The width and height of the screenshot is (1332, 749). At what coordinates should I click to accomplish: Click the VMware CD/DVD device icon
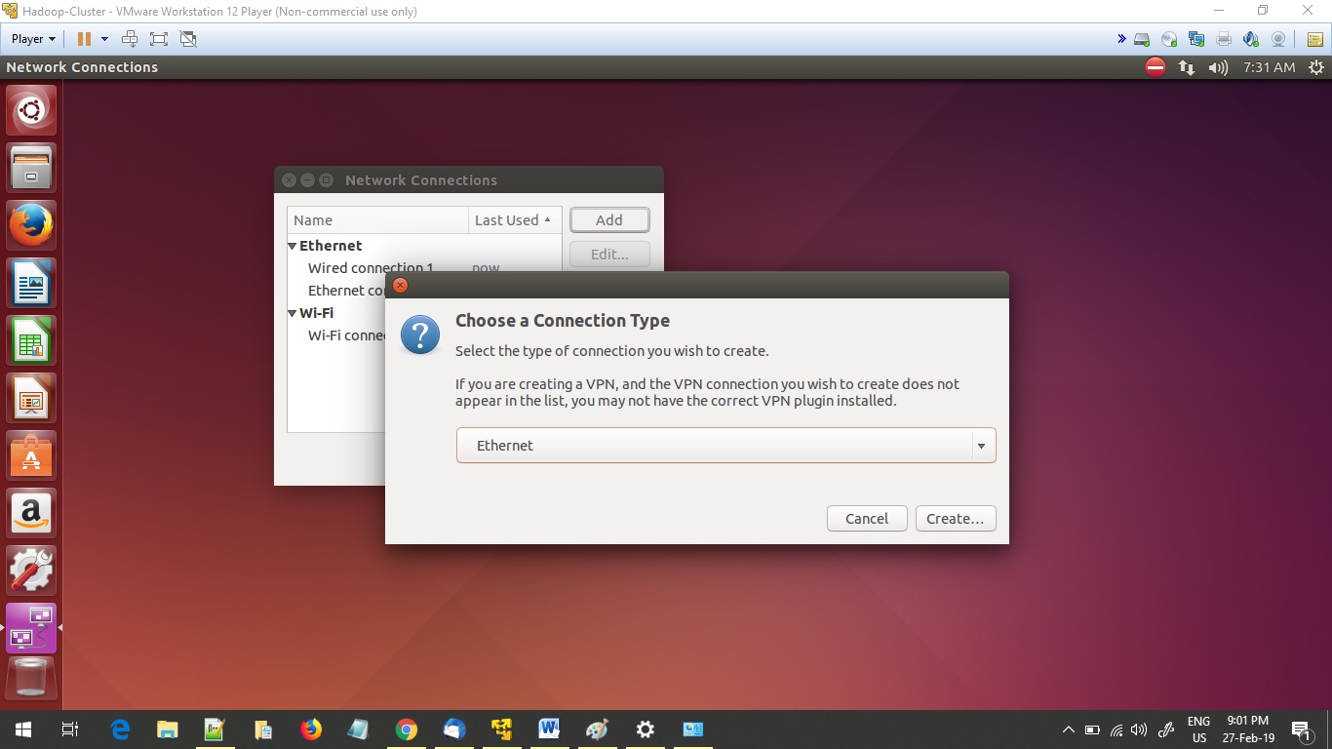1169,39
